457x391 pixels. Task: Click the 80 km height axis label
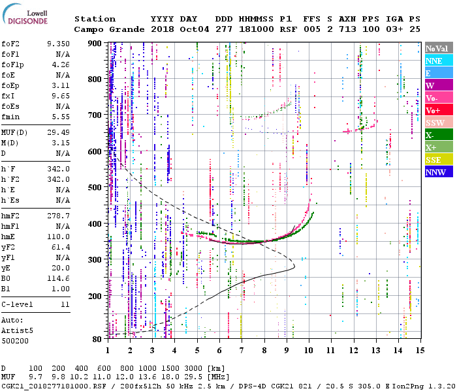tap(97, 339)
